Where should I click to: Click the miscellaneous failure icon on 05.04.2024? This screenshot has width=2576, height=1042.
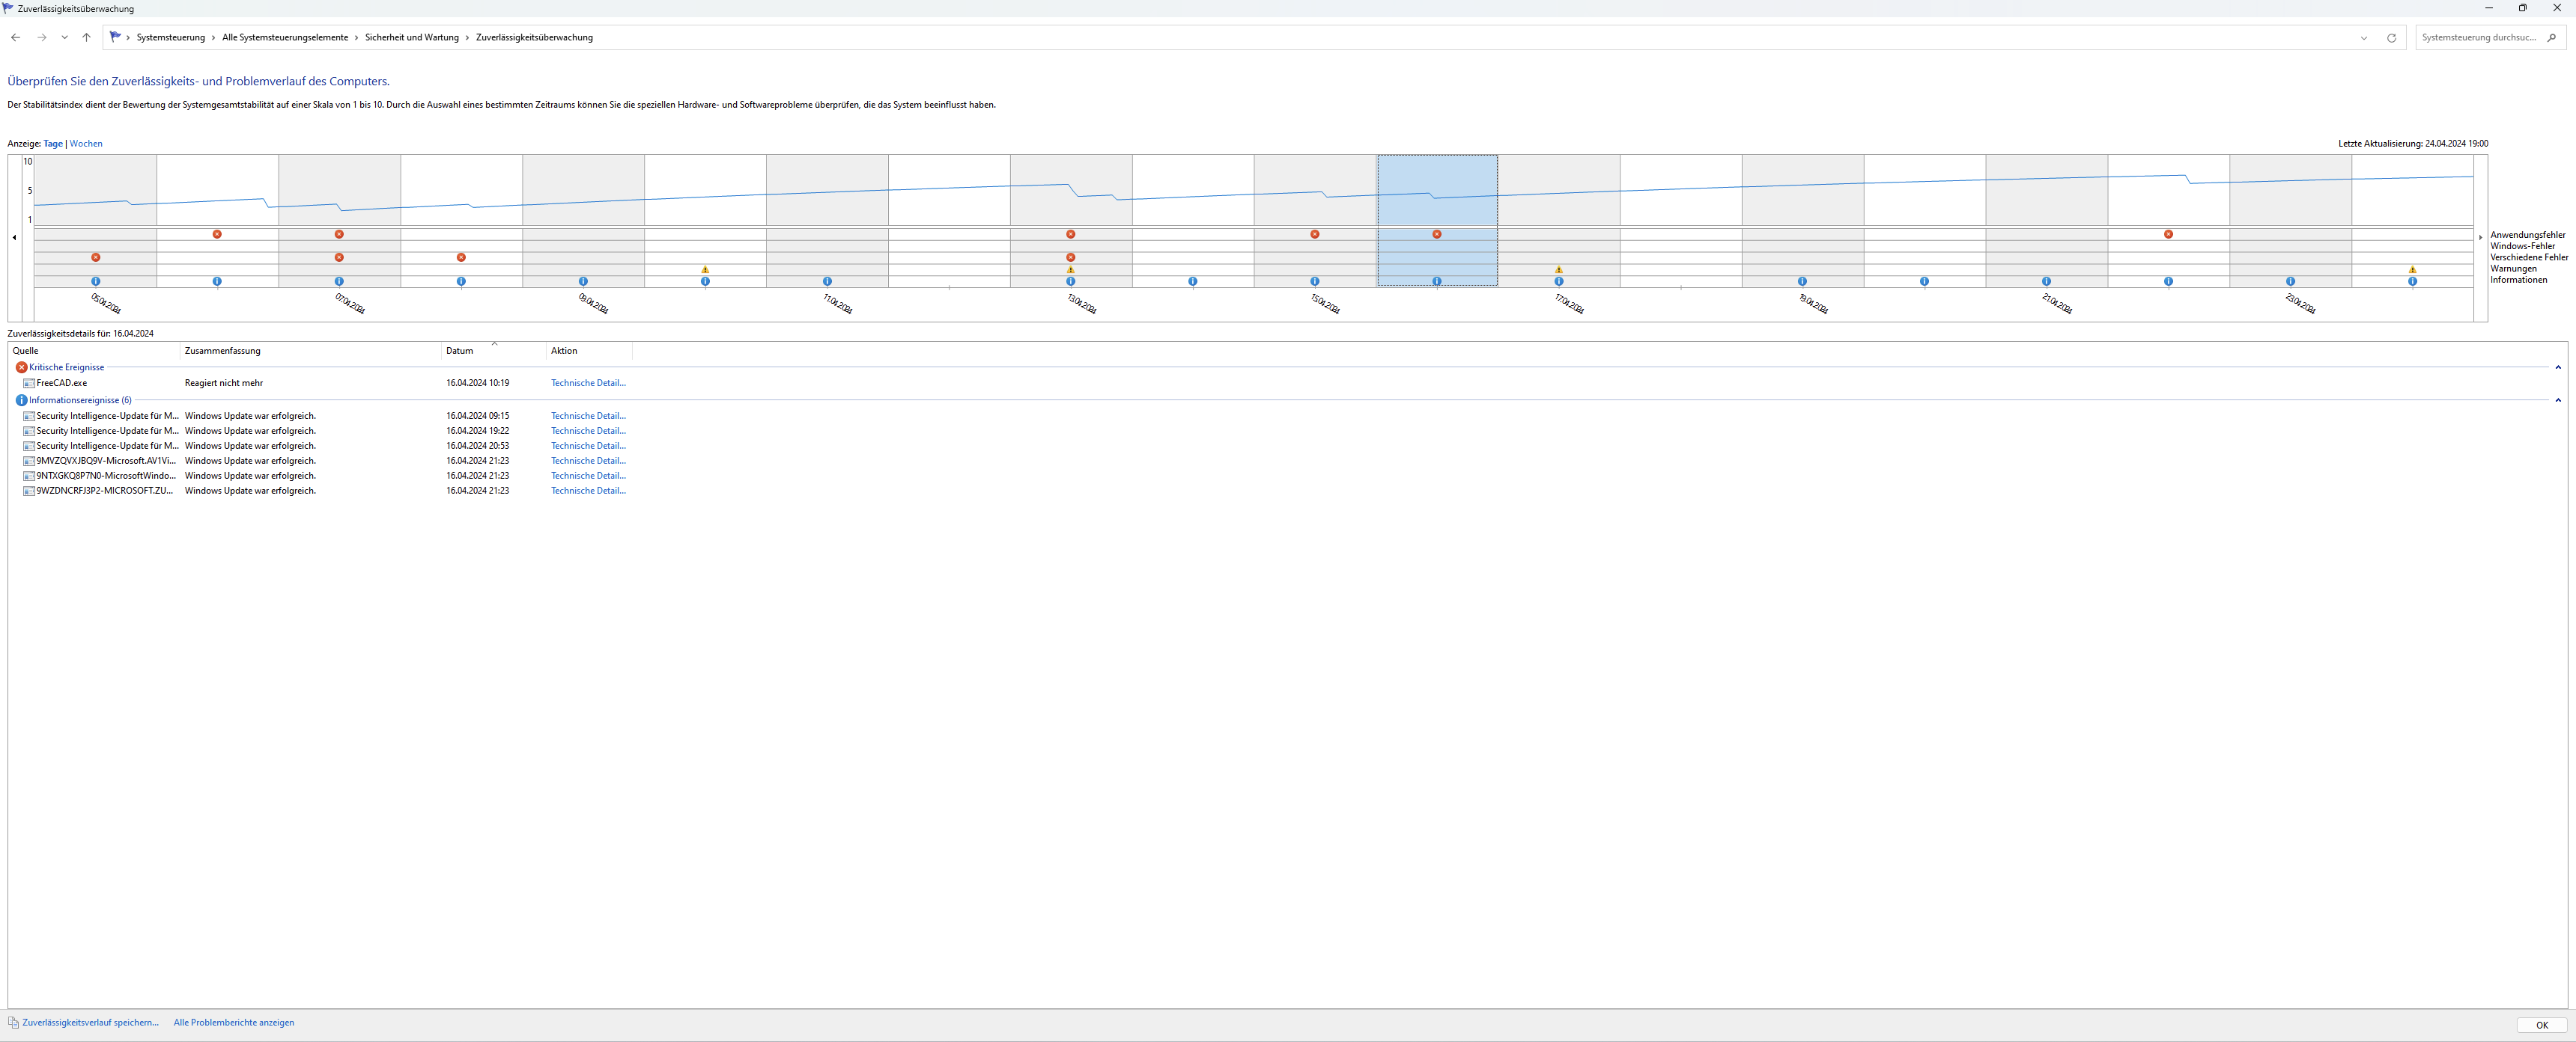(x=96, y=258)
